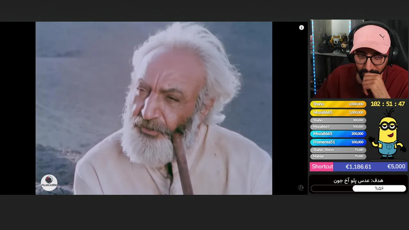
Task: Open the video info icon
Action: [x=301, y=27]
